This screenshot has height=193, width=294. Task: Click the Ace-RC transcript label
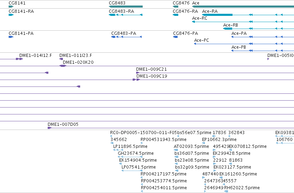pos(200,18)
